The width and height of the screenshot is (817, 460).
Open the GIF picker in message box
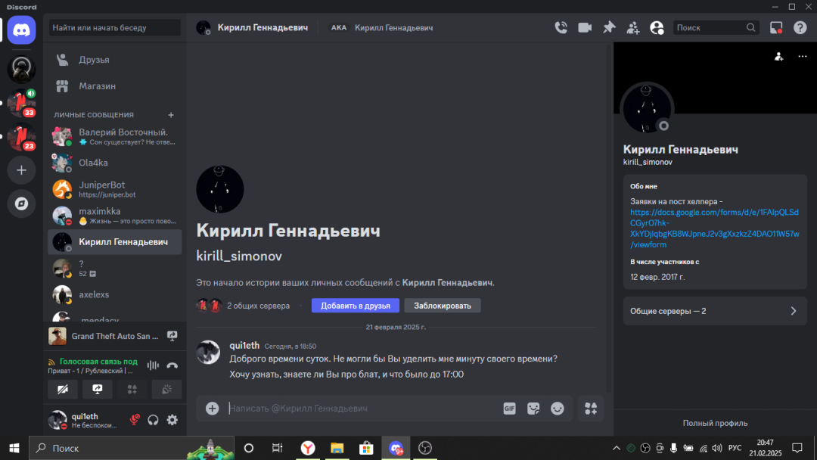509,409
